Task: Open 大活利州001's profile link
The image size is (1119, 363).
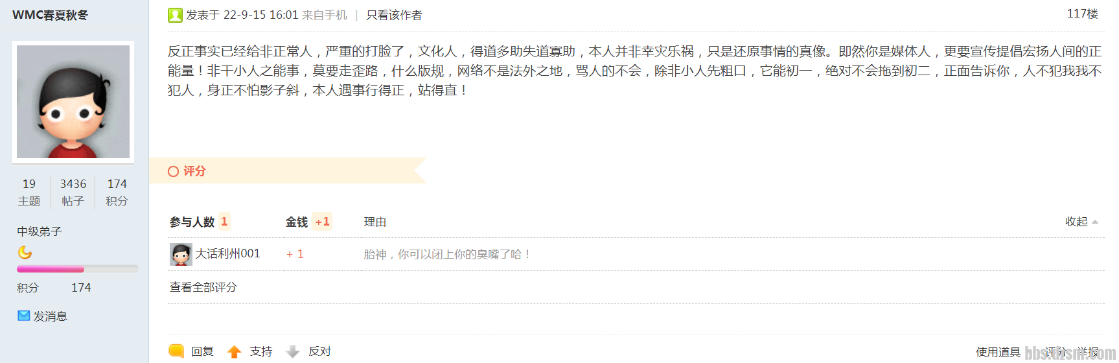Action: tap(227, 253)
